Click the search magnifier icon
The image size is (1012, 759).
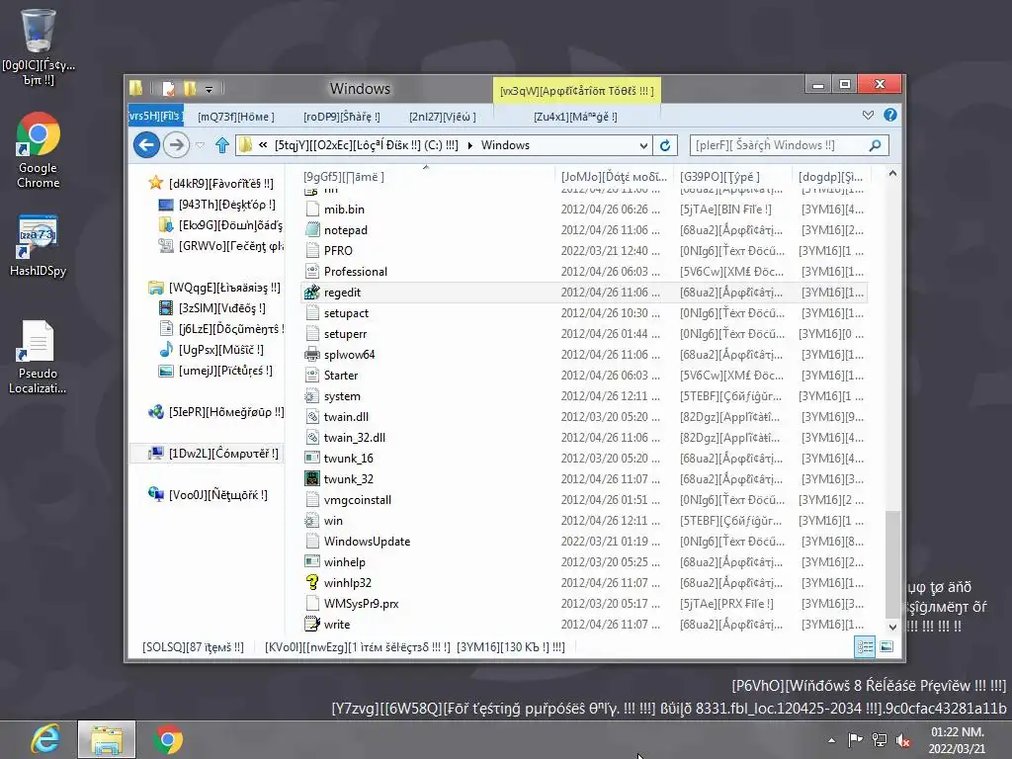(876, 145)
